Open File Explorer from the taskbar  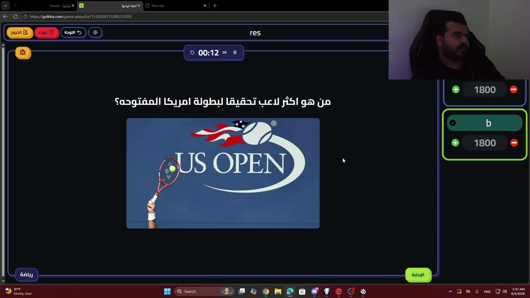(278, 291)
